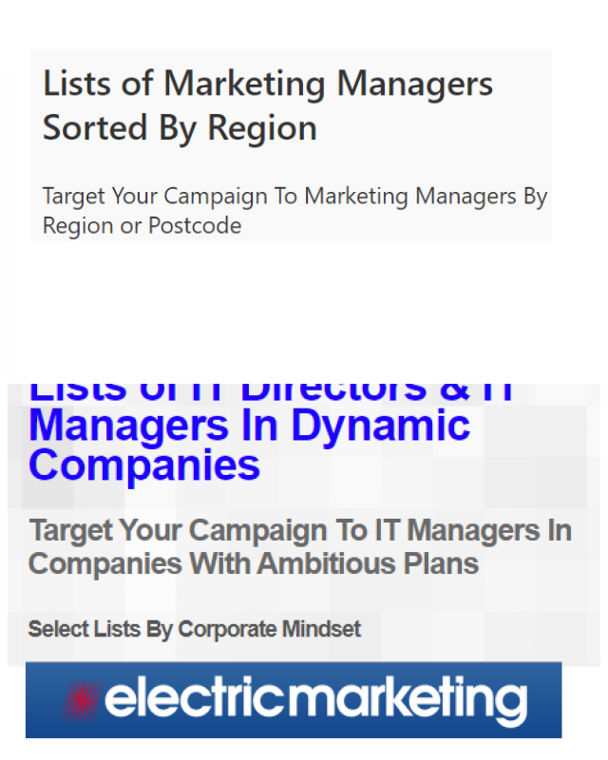Viewport: 608px width, 760px height.
Task: Open "Lists of Marketing Managers" heading line
Action: [268, 84]
